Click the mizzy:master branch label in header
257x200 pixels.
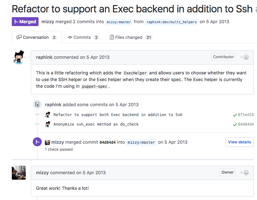119,22
